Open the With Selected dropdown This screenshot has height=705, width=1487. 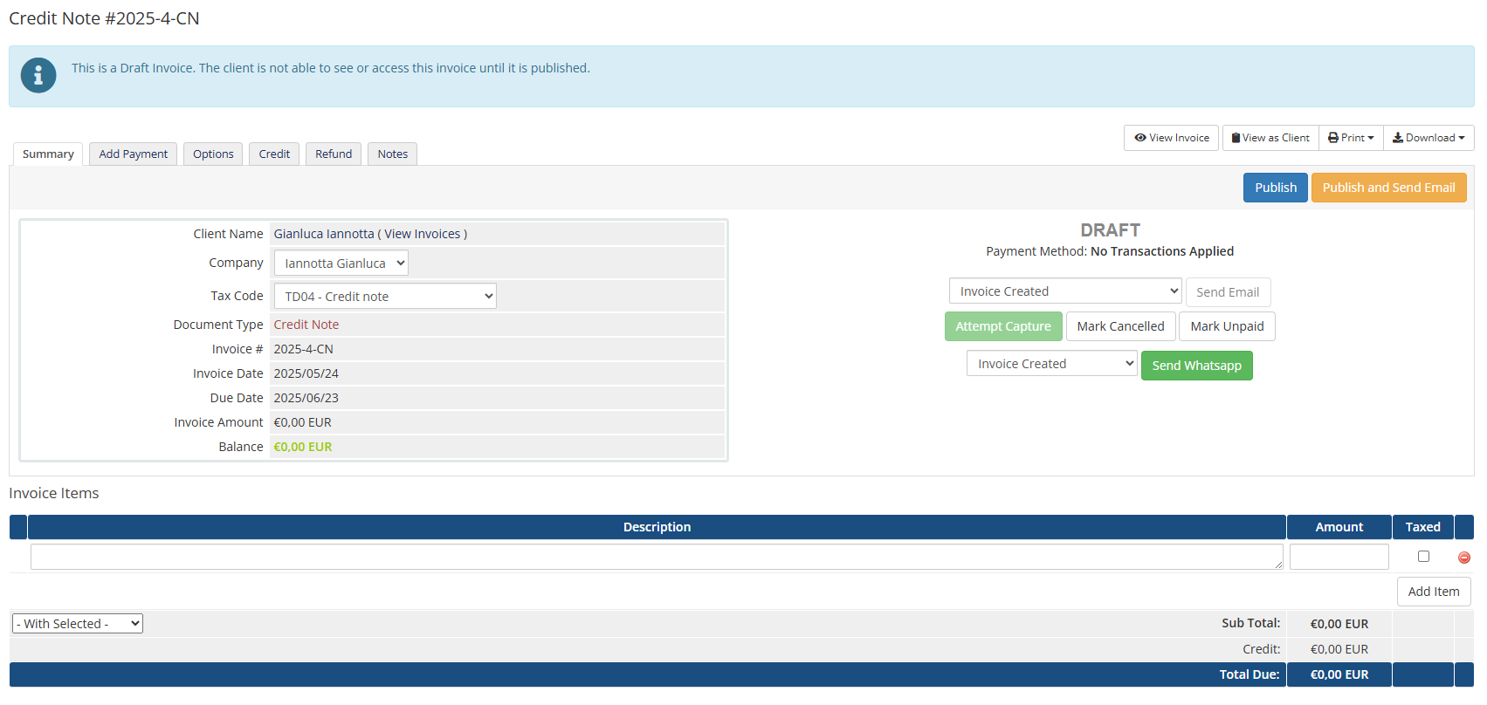[78, 624]
